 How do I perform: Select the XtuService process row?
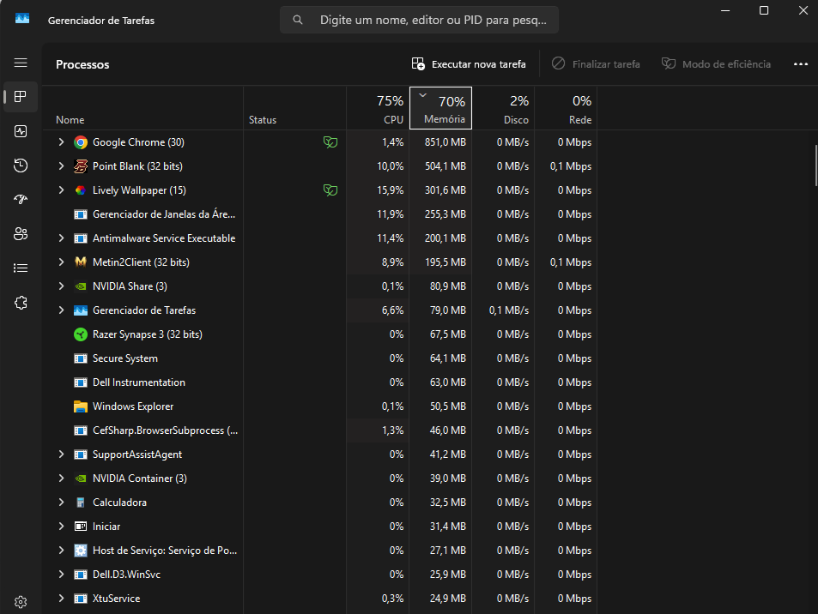320,599
